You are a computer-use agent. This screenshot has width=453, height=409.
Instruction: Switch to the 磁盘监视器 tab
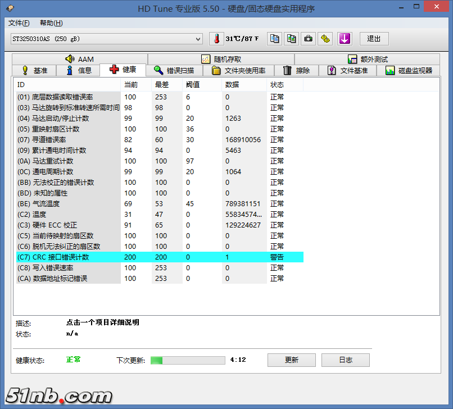409,70
